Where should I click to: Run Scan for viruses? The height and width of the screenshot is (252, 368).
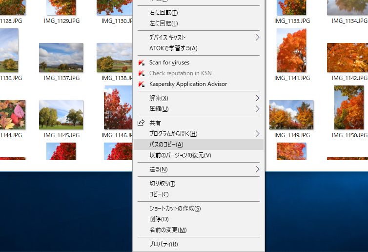(199, 63)
